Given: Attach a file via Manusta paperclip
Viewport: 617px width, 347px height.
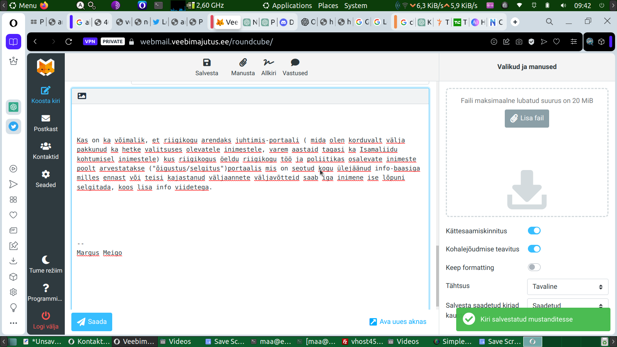Looking at the screenshot, I should [243, 67].
